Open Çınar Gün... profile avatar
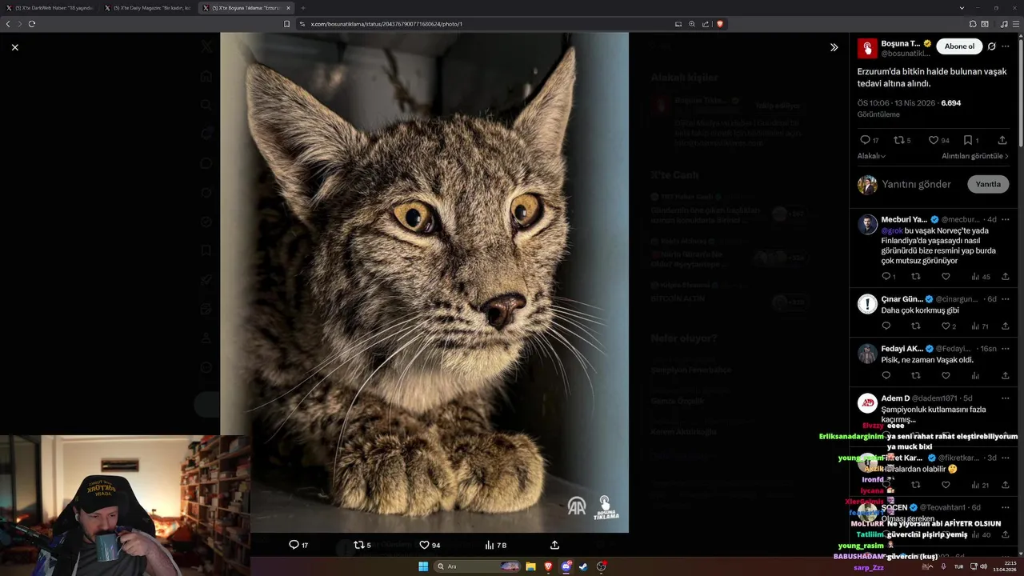Viewport: 1024px width, 576px height. (867, 304)
